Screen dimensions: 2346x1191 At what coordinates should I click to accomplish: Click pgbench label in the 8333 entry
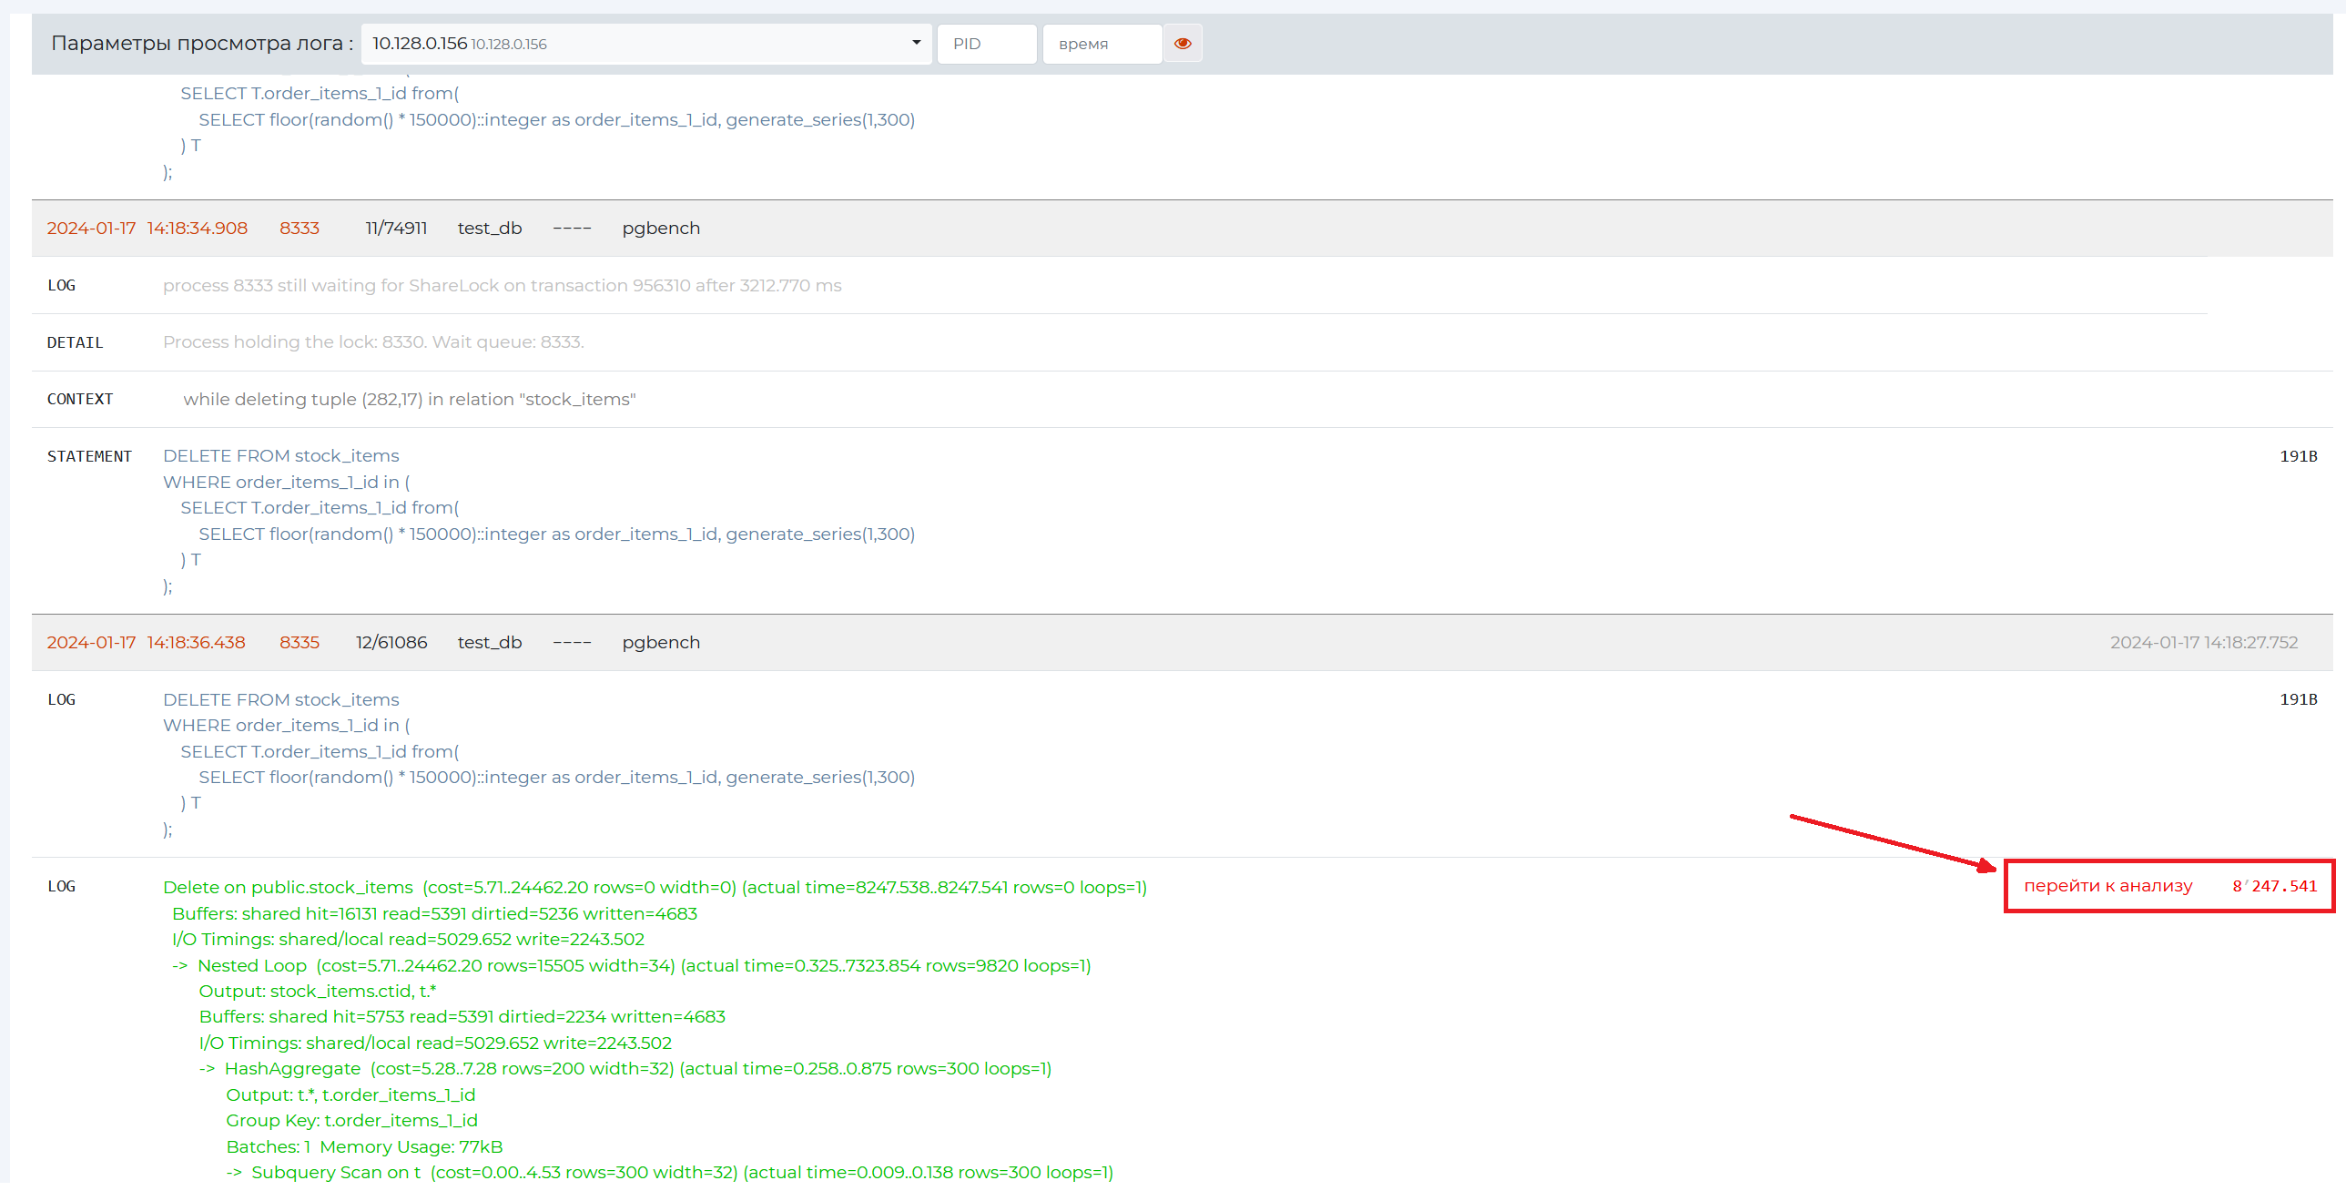pyautogui.click(x=660, y=228)
